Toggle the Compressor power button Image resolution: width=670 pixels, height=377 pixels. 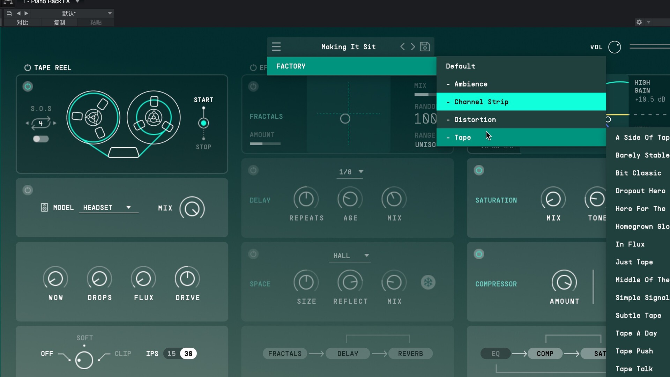479,254
